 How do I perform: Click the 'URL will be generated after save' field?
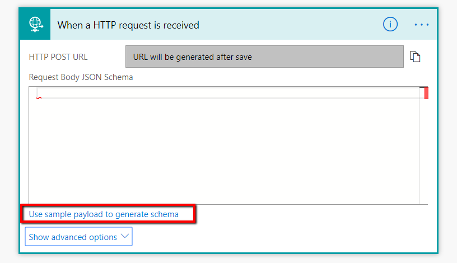[x=264, y=57]
